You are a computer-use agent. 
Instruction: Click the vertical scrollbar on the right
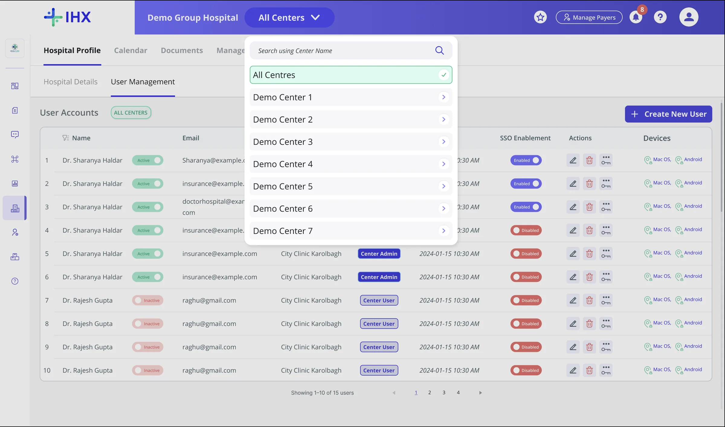pos(721,157)
